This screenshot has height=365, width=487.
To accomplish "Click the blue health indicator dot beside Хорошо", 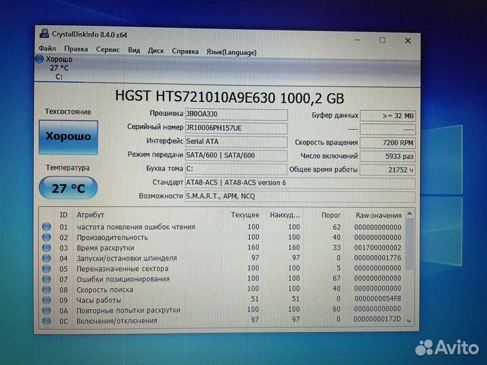I will (x=39, y=59).
